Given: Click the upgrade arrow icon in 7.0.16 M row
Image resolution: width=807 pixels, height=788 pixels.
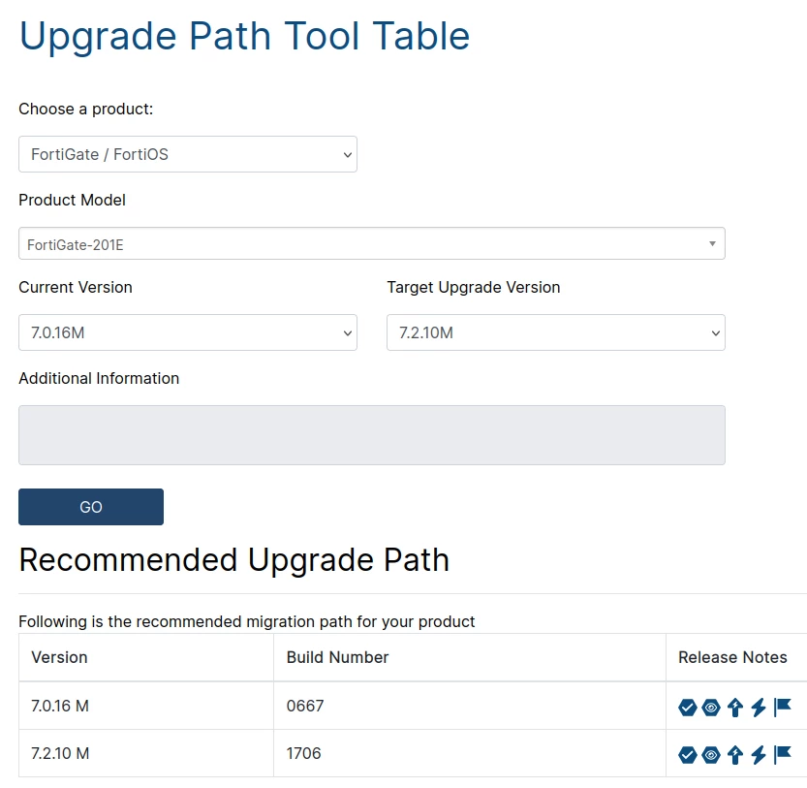Looking at the screenshot, I should coord(735,708).
